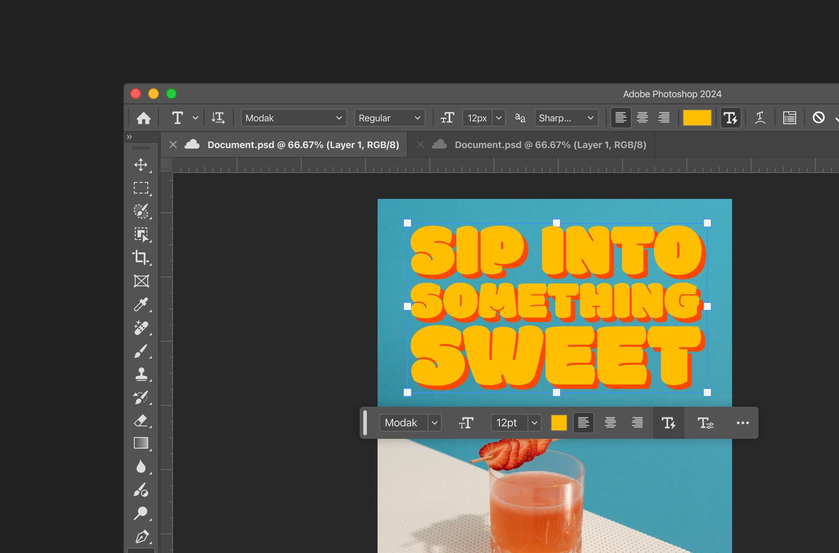The width and height of the screenshot is (839, 553).
Task: Select the Eraser tool
Action: tap(141, 421)
